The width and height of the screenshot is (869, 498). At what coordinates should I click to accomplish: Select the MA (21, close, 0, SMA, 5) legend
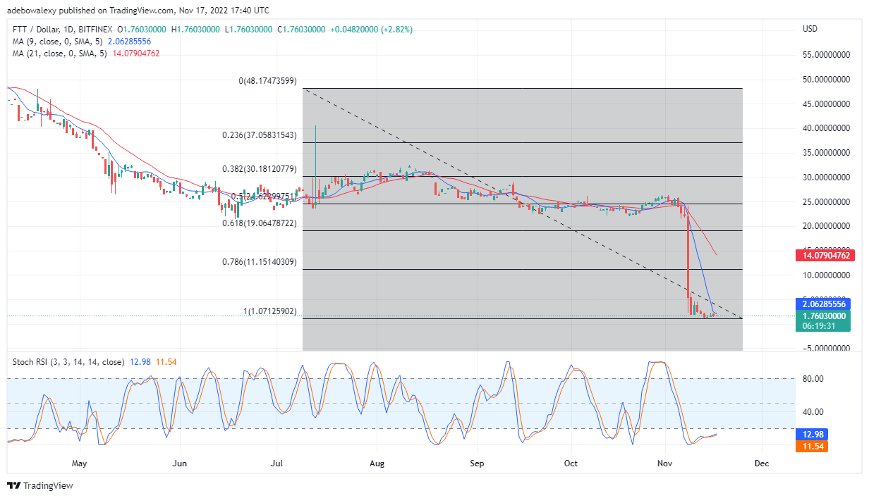pyautogui.click(x=59, y=54)
